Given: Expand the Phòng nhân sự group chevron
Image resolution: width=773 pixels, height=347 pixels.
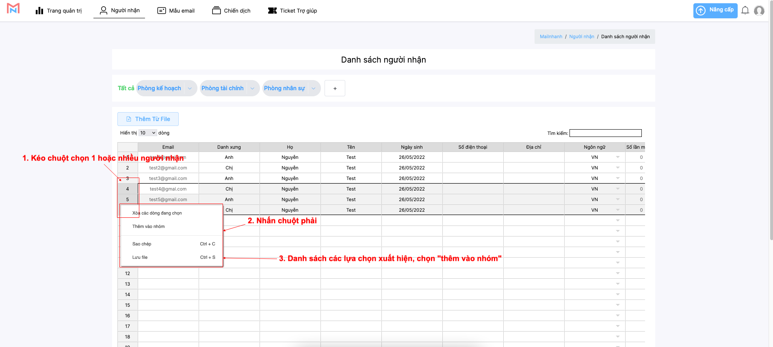Looking at the screenshot, I should pyautogui.click(x=314, y=88).
